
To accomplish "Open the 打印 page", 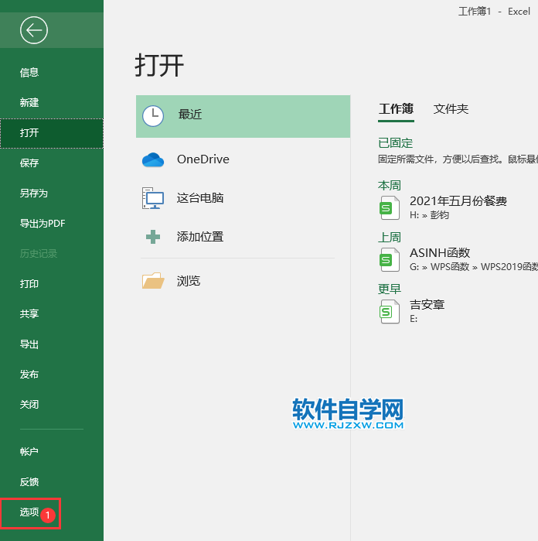I will tap(52, 284).
